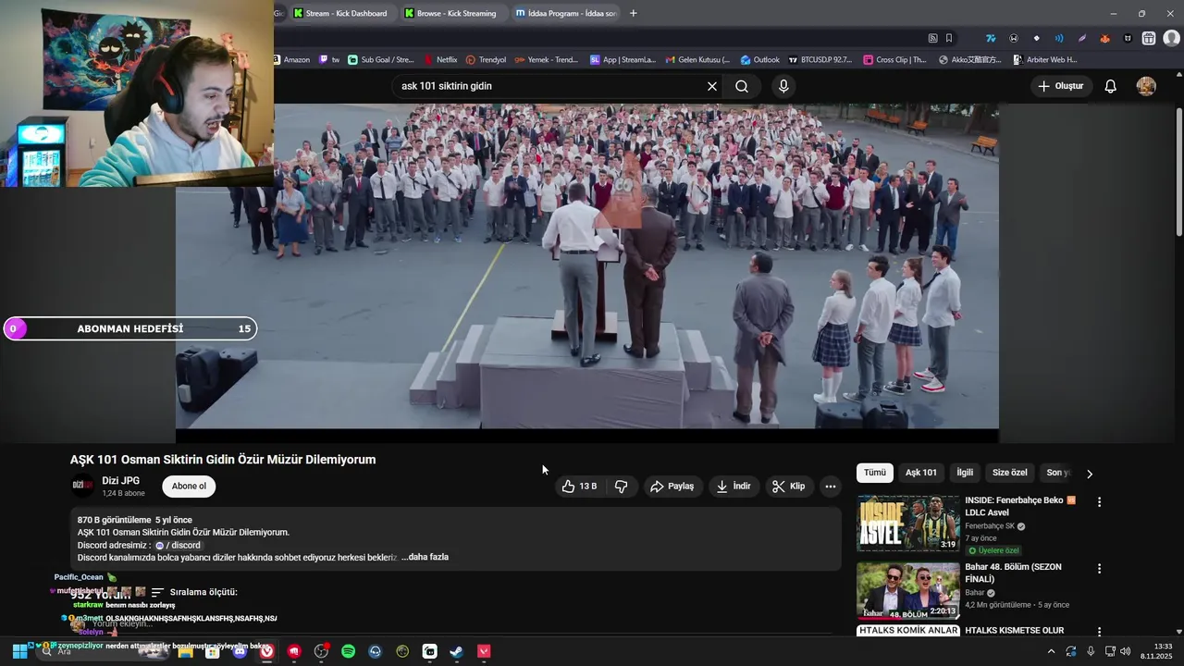
Task: Subscribe with the Abone ol button
Action: coord(189,487)
